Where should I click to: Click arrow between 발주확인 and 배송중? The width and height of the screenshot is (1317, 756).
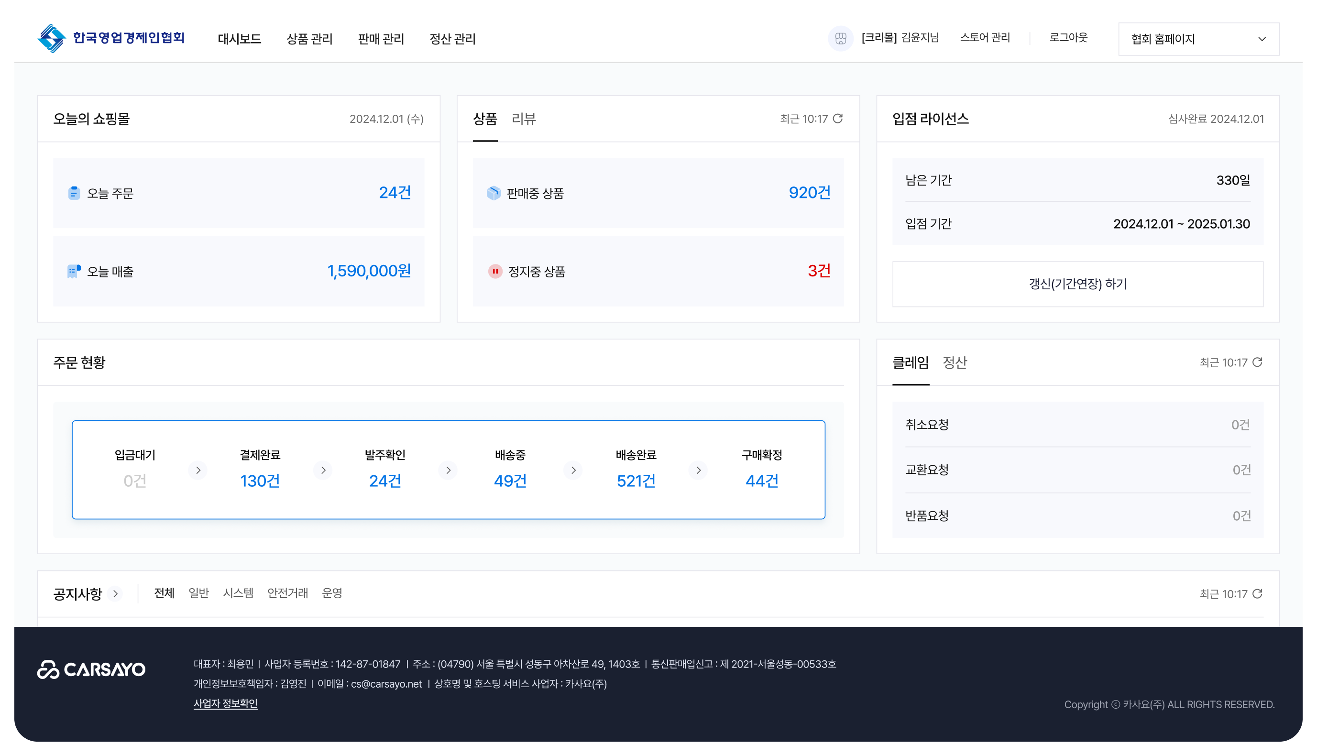(x=448, y=470)
